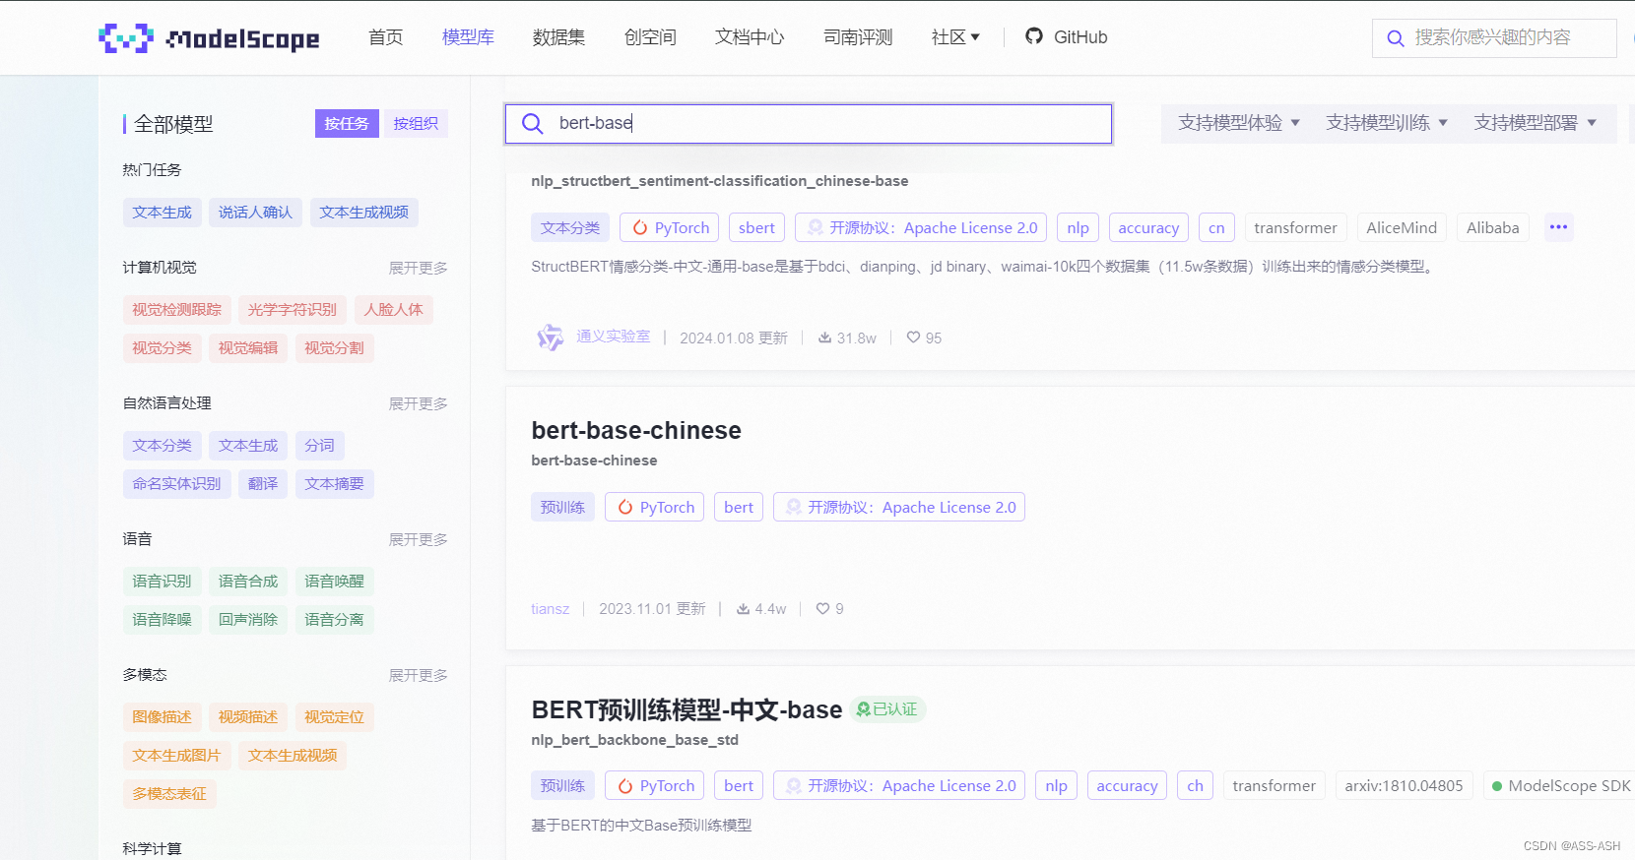Select 图像描述 task tag

tap(162, 717)
